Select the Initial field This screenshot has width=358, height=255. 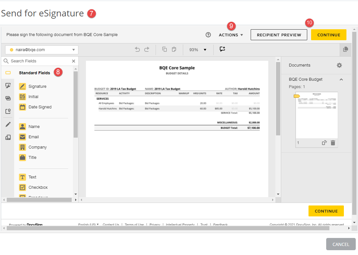[29, 97]
